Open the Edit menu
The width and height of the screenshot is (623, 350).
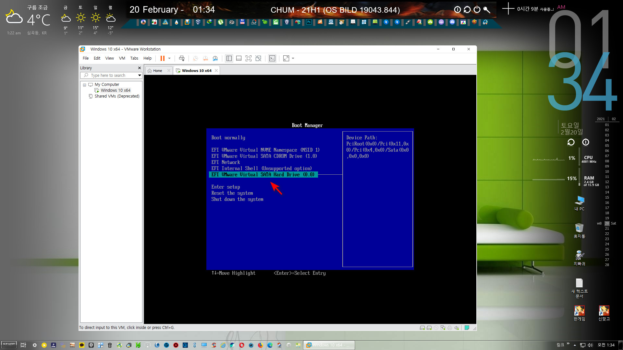pyautogui.click(x=97, y=58)
